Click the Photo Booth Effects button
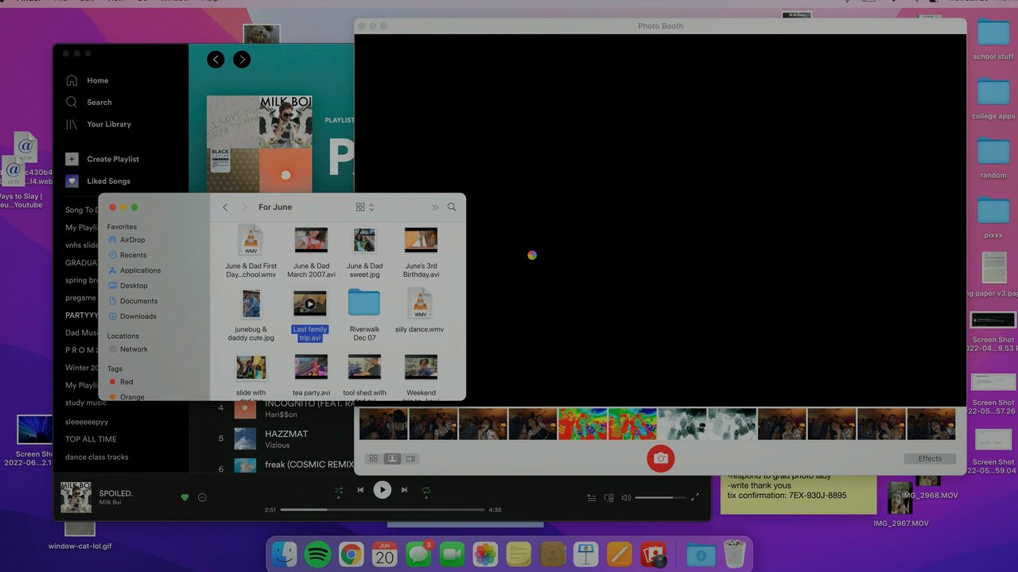The image size is (1018, 572). pos(930,459)
